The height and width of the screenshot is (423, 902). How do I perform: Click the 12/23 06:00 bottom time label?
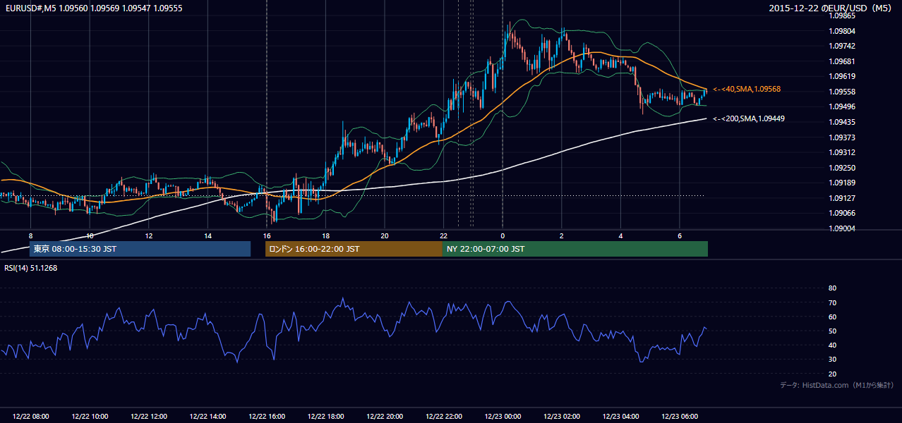click(x=680, y=416)
